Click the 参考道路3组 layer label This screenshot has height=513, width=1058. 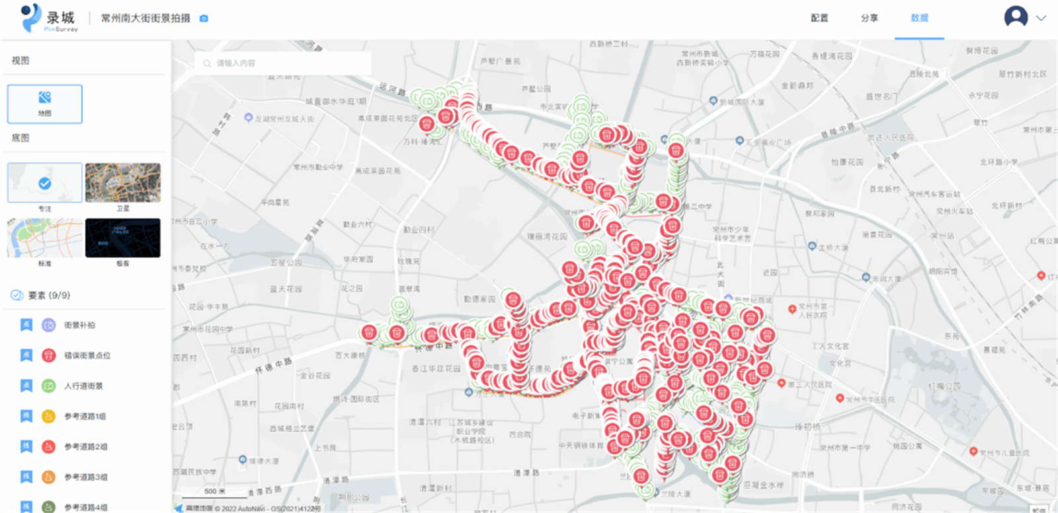point(85,477)
